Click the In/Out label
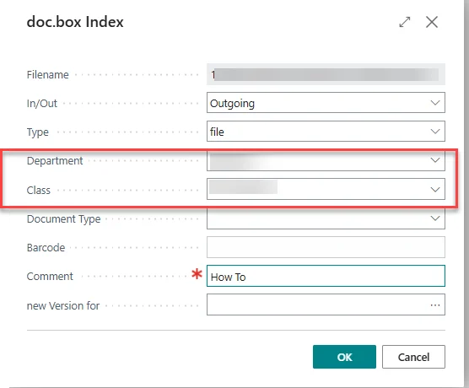The height and width of the screenshot is (388, 469). [x=42, y=104]
